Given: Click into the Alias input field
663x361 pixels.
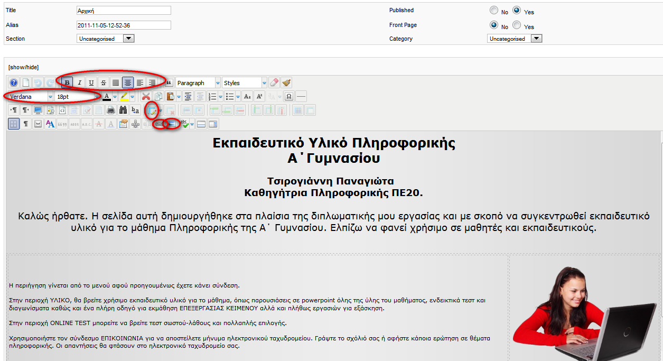Looking at the screenshot, I should (x=124, y=25).
